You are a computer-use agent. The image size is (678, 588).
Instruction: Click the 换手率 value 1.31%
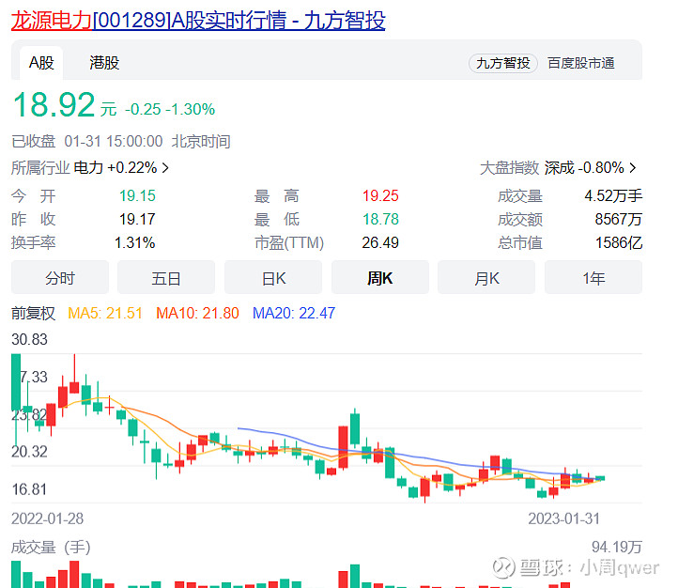pyautogui.click(x=134, y=242)
